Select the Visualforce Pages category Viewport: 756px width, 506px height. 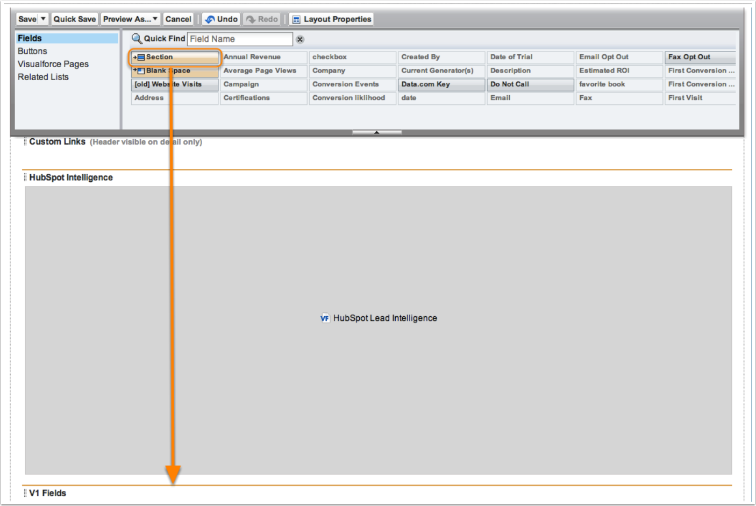click(x=53, y=64)
